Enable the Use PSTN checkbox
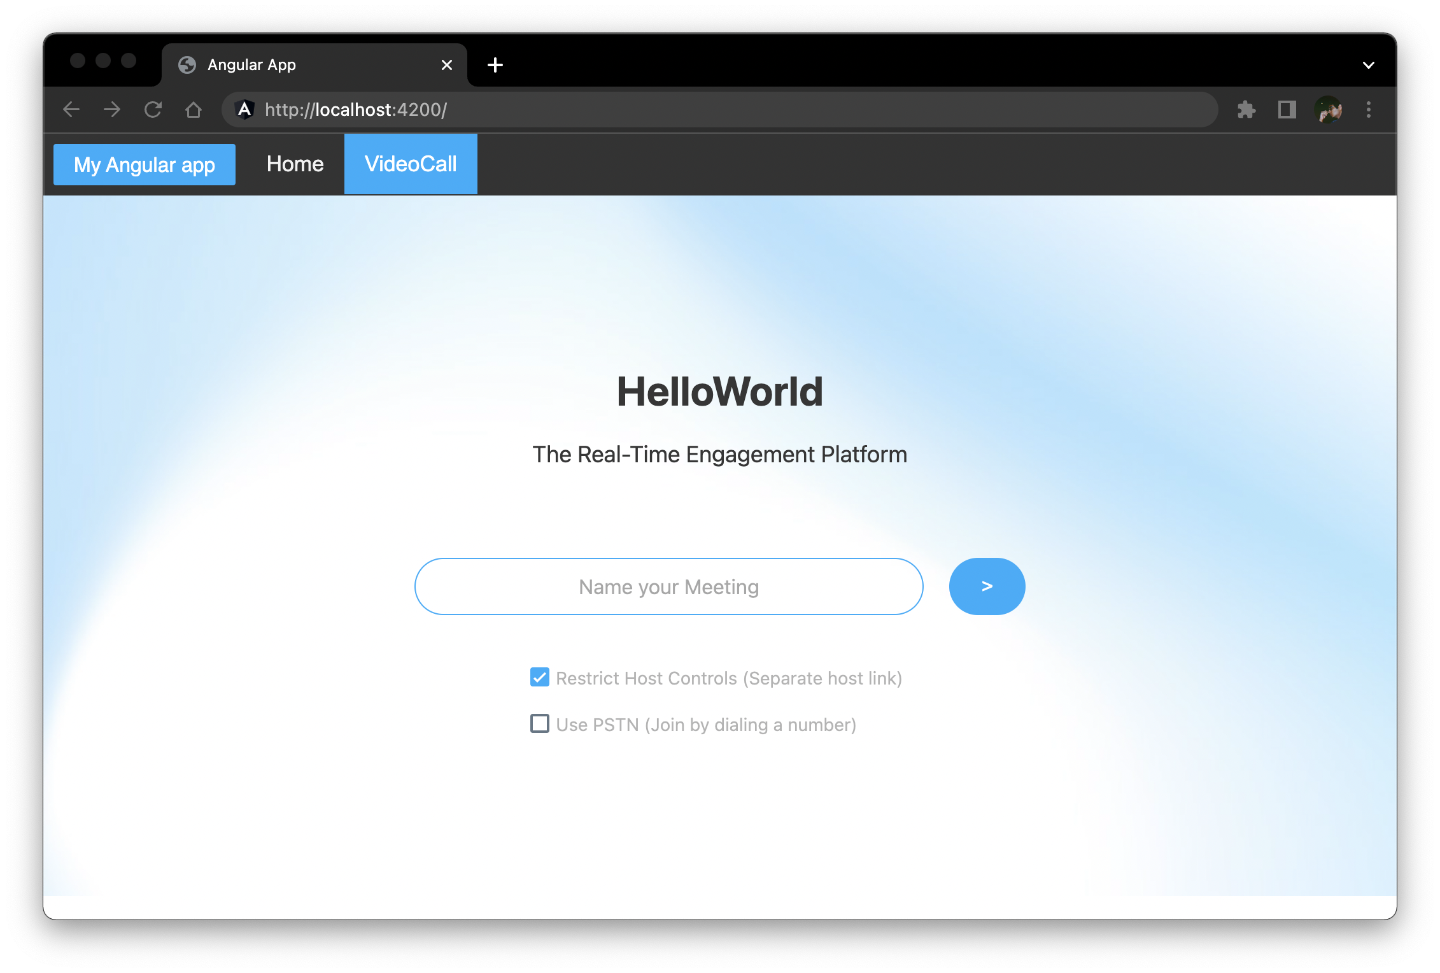Viewport: 1440px width, 973px height. pos(540,723)
